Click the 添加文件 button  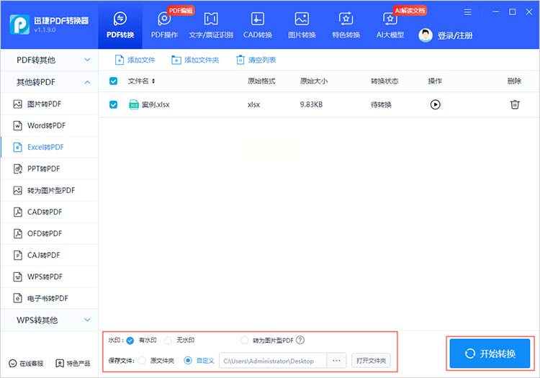pos(135,60)
